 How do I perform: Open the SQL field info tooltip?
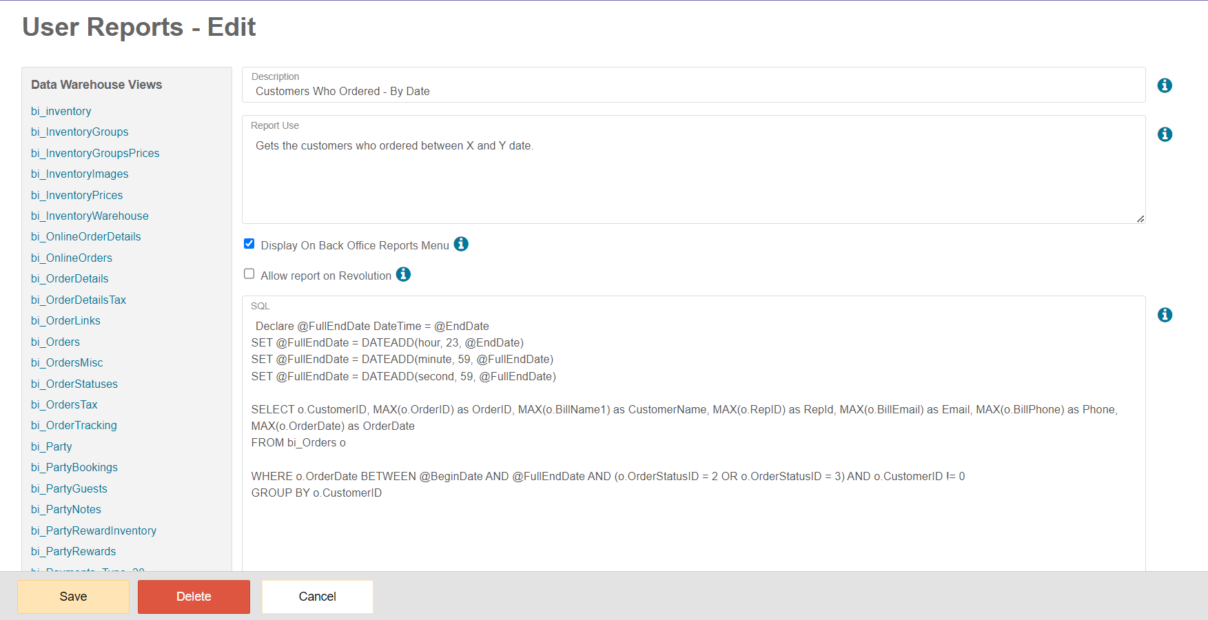pyautogui.click(x=1165, y=314)
